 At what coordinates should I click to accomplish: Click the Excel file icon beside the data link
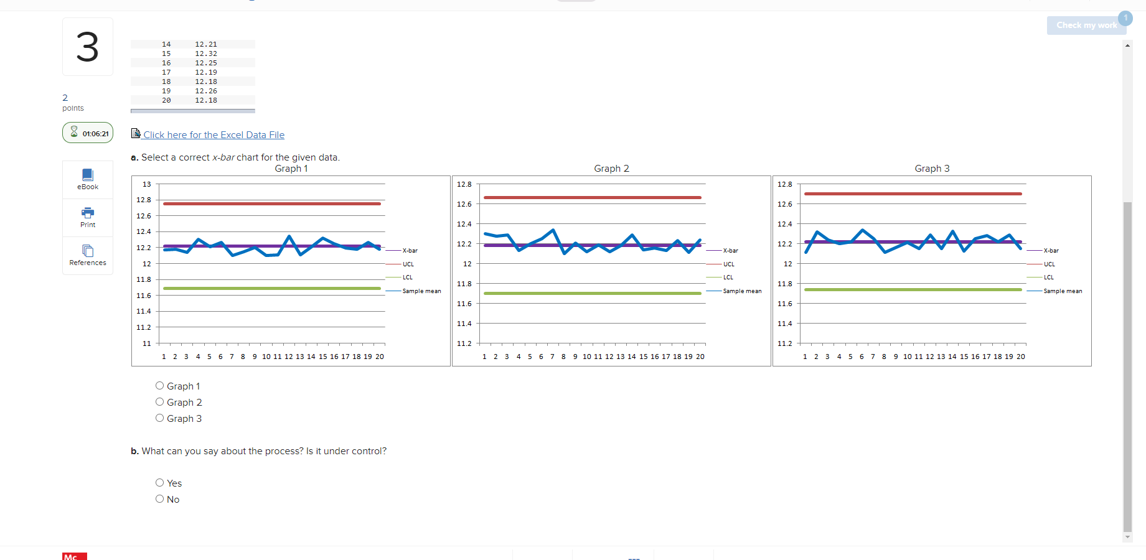(136, 133)
